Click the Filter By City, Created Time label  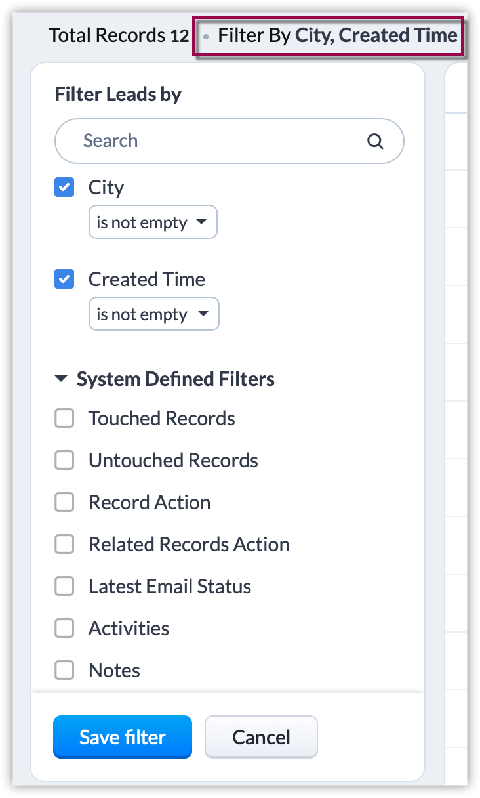(x=337, y=35)
